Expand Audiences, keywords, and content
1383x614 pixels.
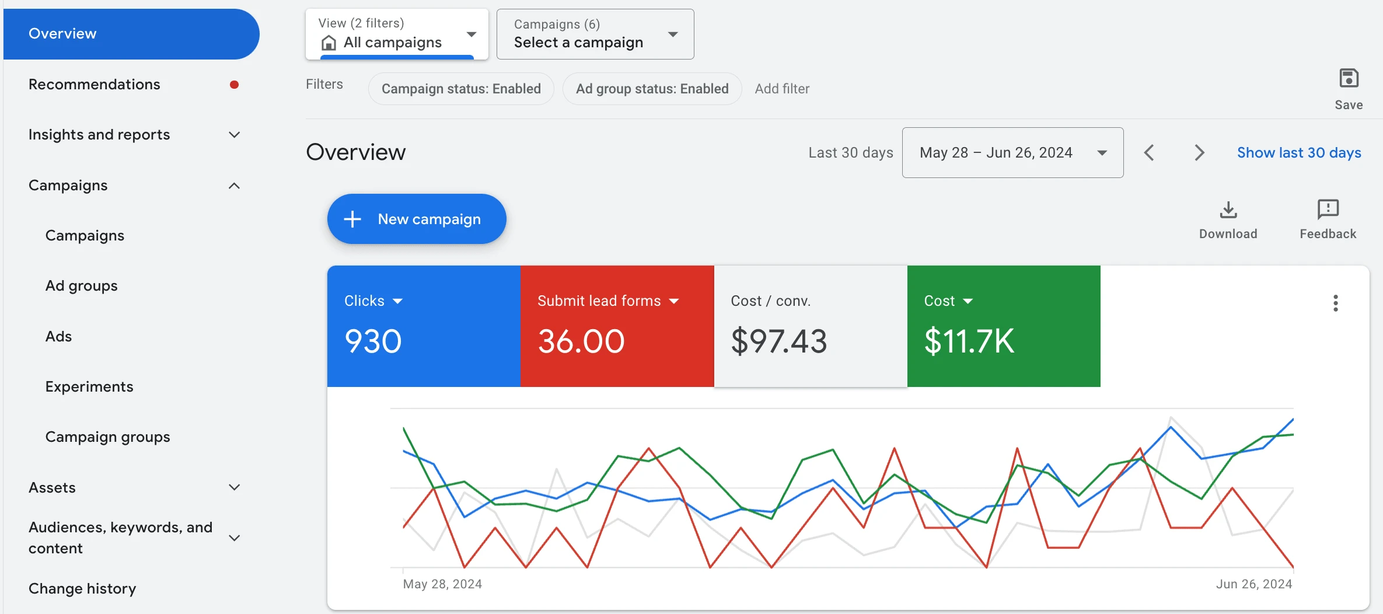point(234,538)
